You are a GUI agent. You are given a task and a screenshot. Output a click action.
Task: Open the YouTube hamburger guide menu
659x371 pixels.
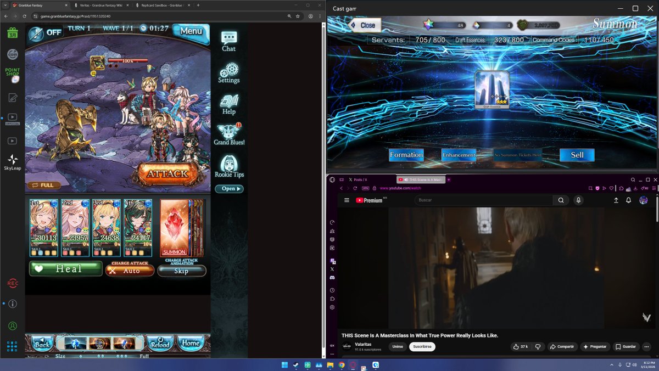click(347, 200)
